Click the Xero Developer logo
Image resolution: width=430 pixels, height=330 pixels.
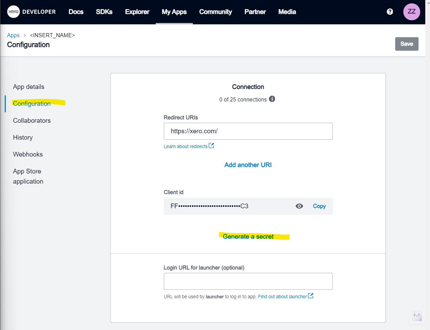31,12
